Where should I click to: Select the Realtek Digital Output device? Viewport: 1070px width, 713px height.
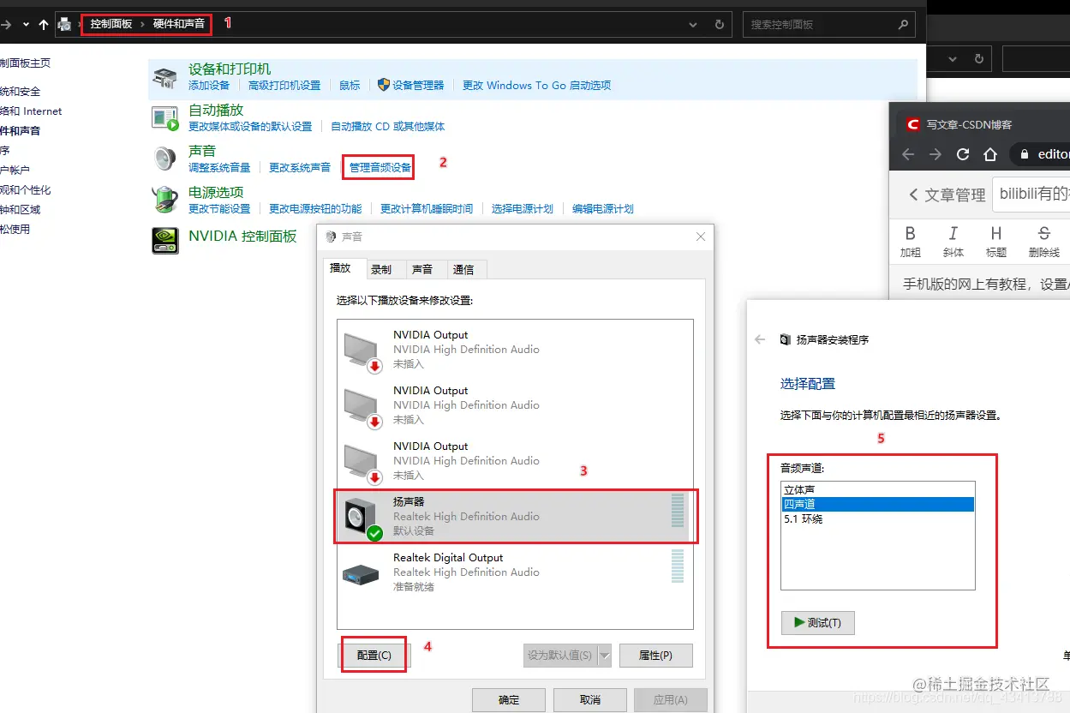(515, 572)
